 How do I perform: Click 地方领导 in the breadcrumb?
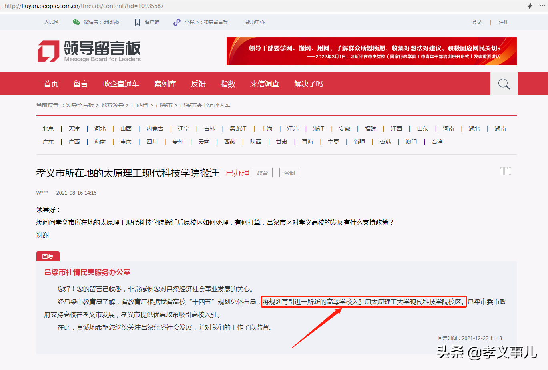coord(112,105)
